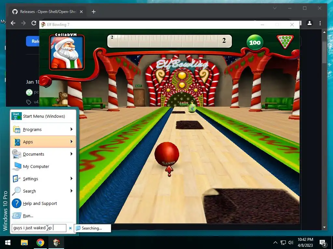This screenshot has width=333, height=249.
Task: Open the Settings submenu
Action: [43, 179]
